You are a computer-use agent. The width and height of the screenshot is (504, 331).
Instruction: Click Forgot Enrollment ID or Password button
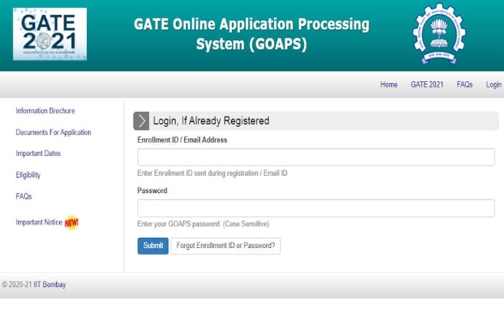226,246
